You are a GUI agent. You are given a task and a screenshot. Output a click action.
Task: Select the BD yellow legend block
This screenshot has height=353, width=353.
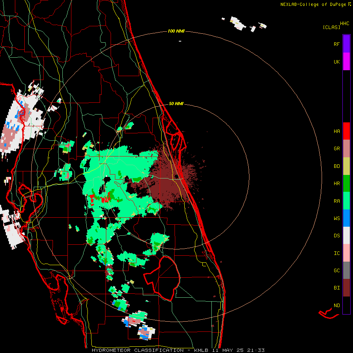coord(346,166)
